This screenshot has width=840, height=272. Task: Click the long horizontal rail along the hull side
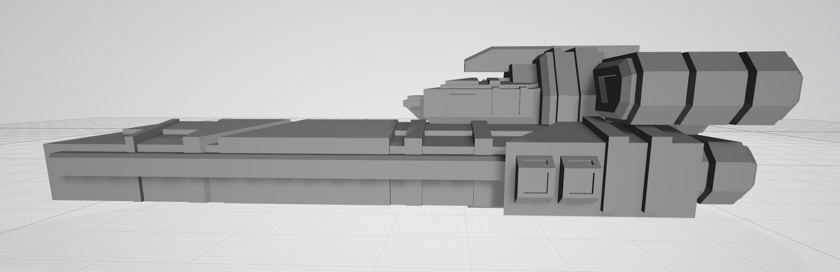click(x=273, y=166)
